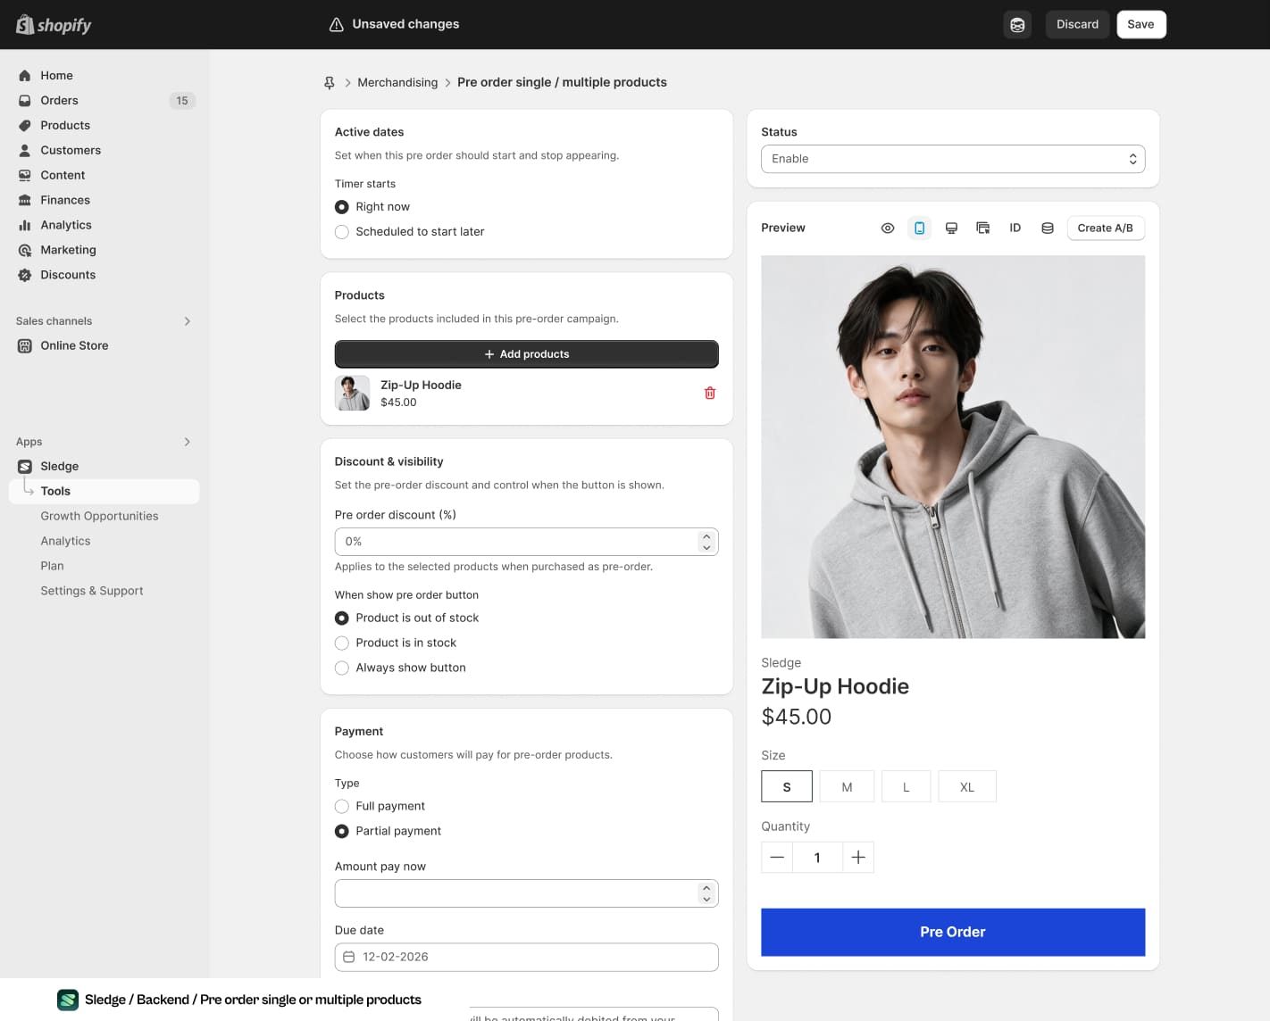Click the Create A/B button
Screen dimensions: 1270x1021
[x=1106, y=228]
